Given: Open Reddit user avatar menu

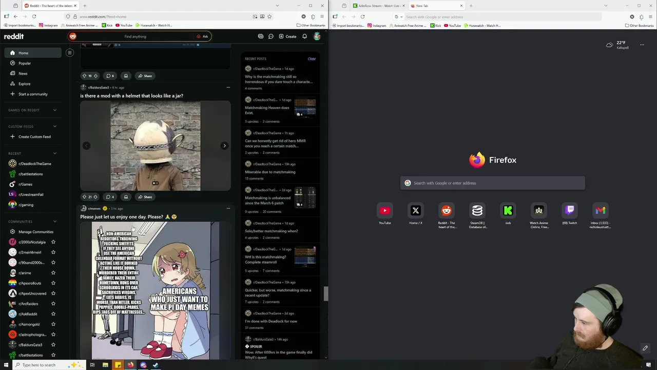Looking at the screenshot, I should tap(317, 36).
